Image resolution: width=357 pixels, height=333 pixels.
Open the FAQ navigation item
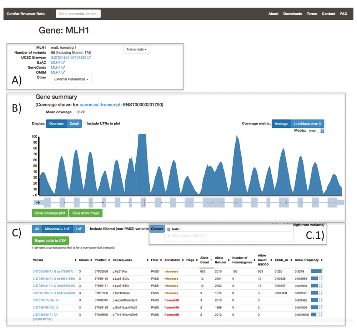click(343, 14)
